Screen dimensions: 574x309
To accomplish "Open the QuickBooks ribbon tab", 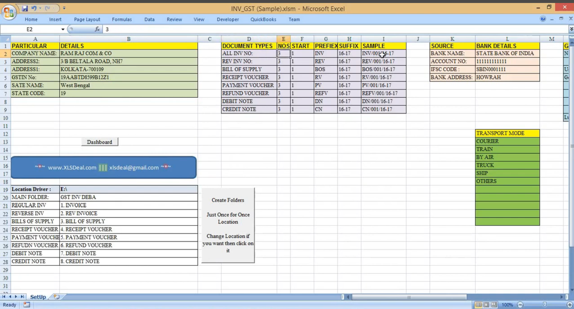I will 263,19.
